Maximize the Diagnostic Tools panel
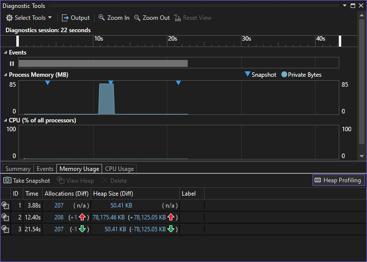 tap(353, 5)
